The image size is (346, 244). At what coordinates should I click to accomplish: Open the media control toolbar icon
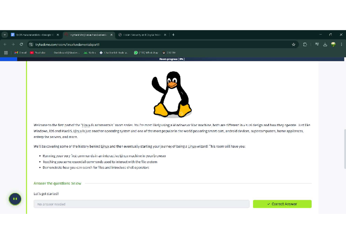(x=317, y=44)
